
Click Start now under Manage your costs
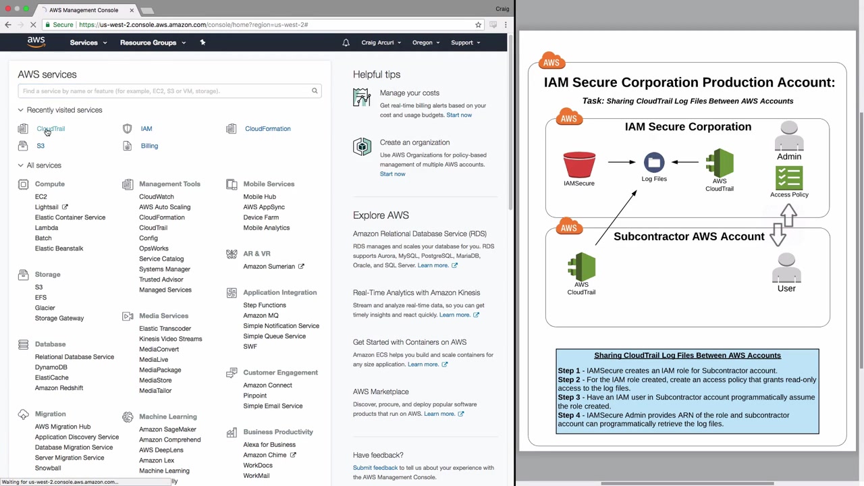pyautogui.click(x=459, y=115)
